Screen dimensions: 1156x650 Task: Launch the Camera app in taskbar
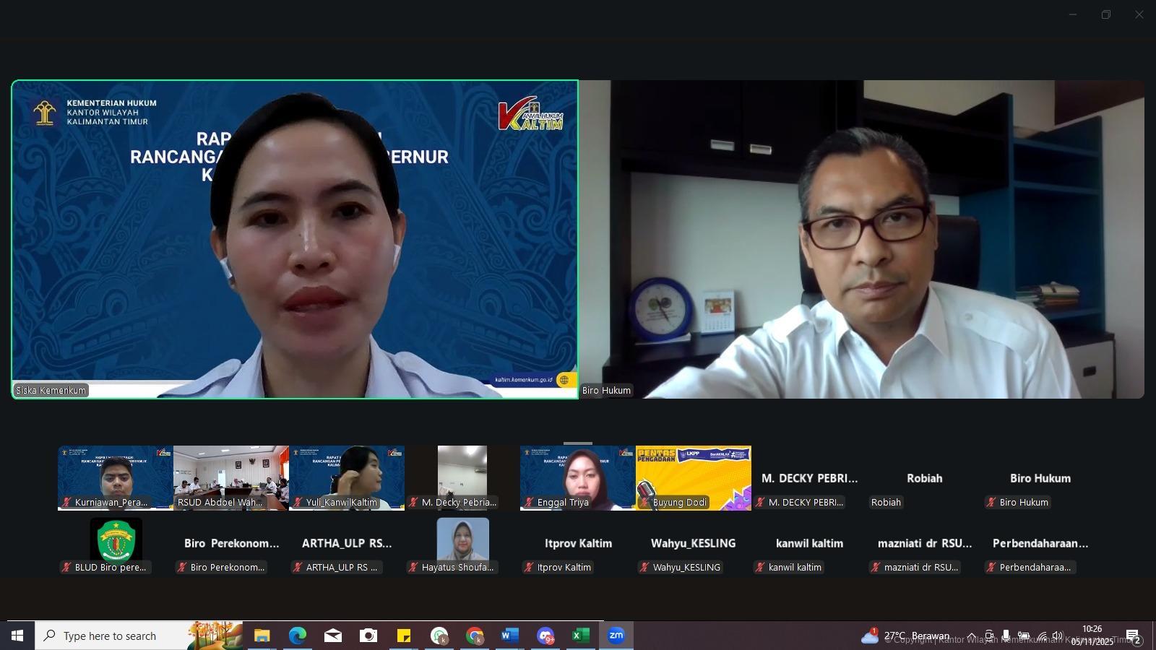click(368, 636)
